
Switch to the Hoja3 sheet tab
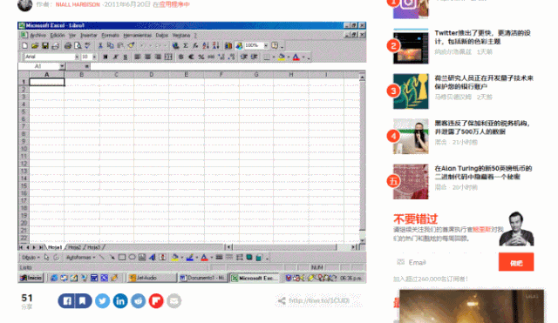[x=93, y=247]
